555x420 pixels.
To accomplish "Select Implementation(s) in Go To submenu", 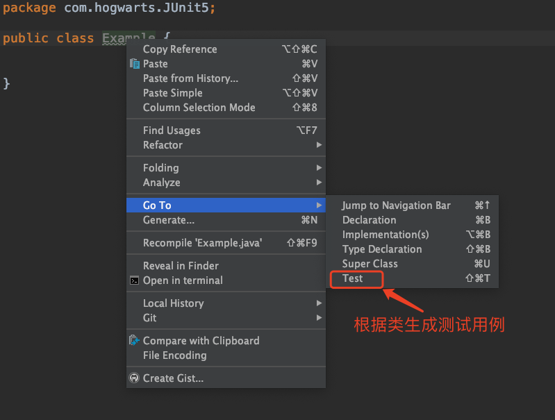I will click(386, 235).
